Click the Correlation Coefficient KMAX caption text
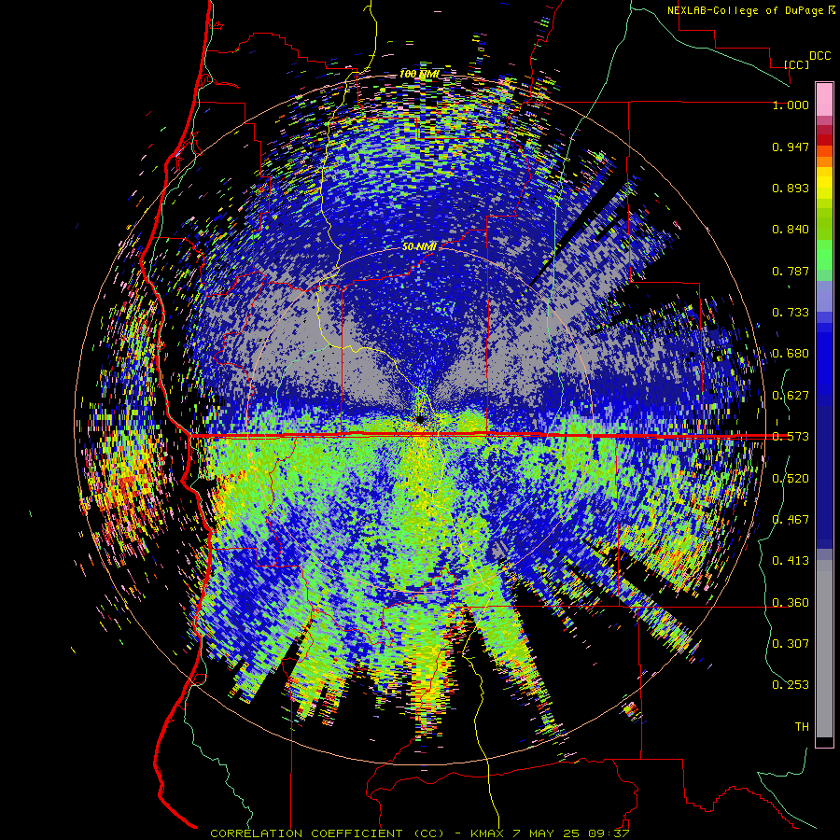840x840 pixels. (x=419, y=833)
